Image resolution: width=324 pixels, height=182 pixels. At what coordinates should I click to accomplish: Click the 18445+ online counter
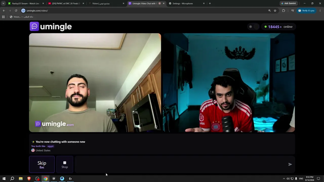pos(278,27)
